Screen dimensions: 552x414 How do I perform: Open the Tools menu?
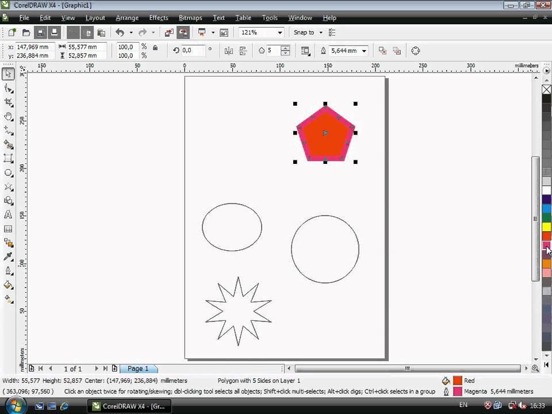(270, 18)
